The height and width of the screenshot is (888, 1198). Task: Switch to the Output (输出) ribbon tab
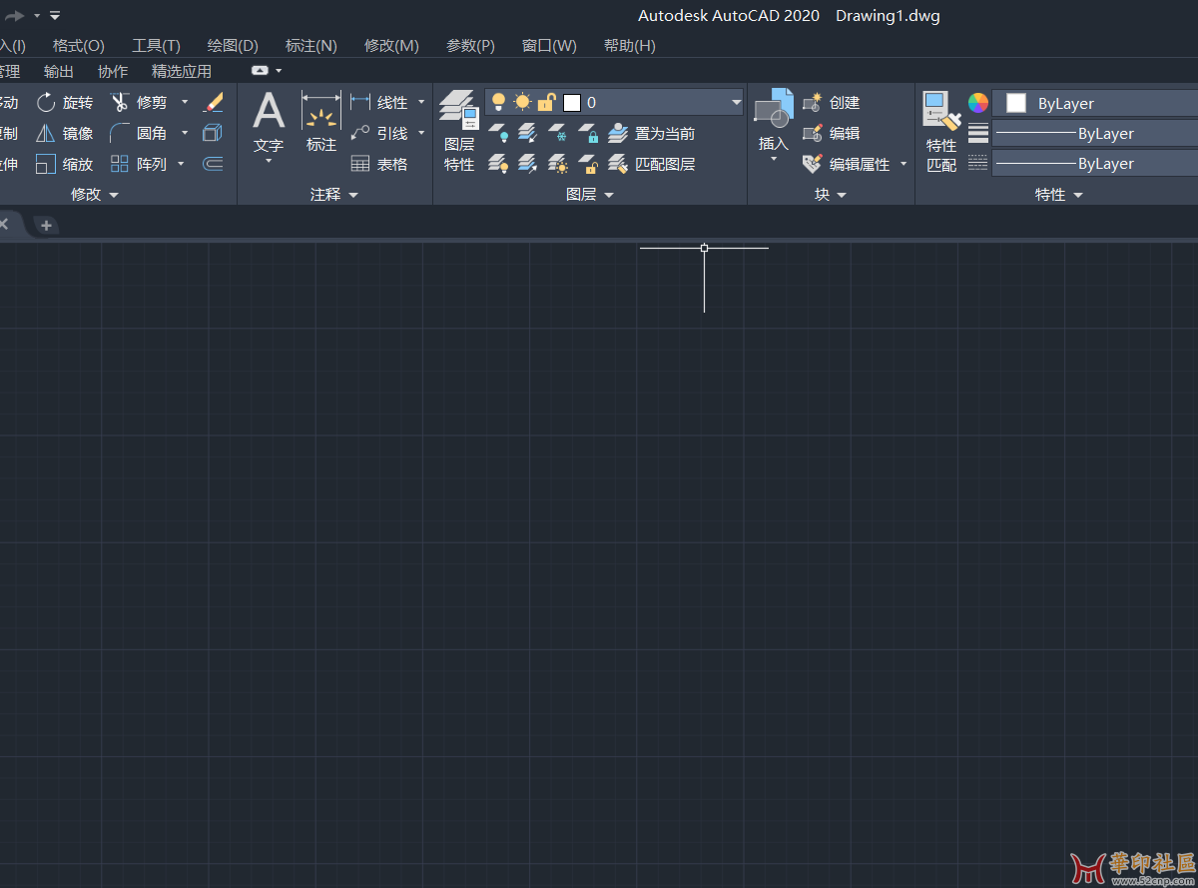point(59,72)
